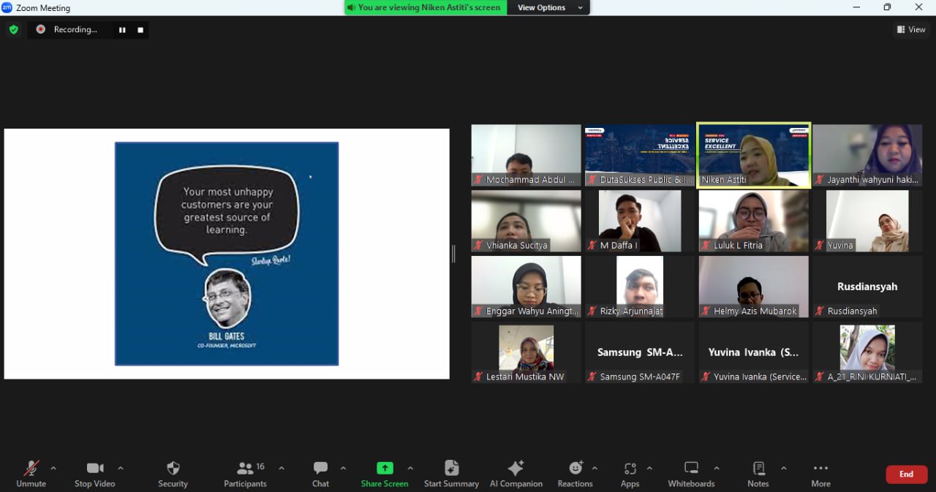This screenshot has width=936, height=492.
Task: Click the viewing Niken Astiti's screen banner
Action: point(424,7)
